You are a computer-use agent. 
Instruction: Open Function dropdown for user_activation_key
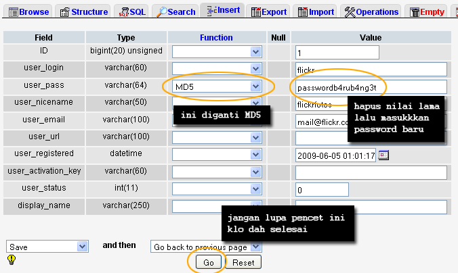pyautogui.click(x=217, y=172)
